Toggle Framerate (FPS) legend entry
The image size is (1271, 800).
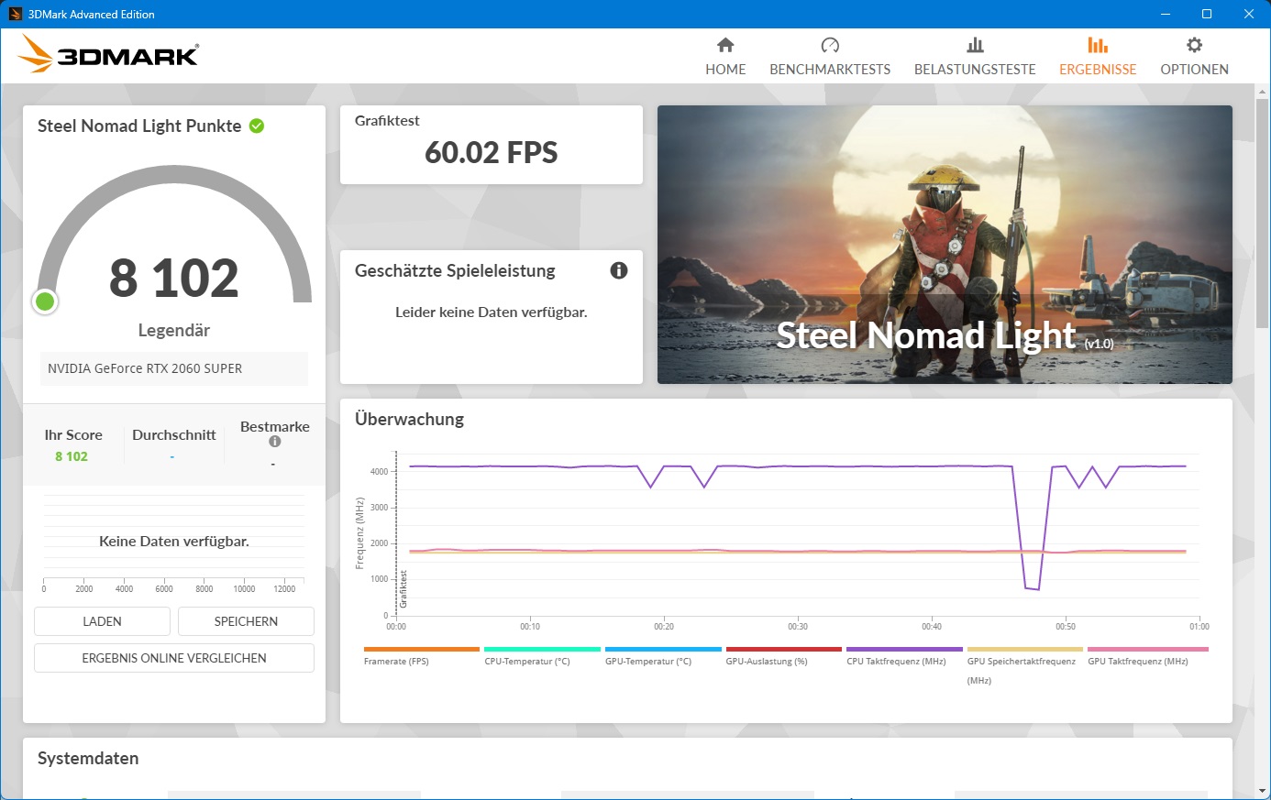click(421, 656)
